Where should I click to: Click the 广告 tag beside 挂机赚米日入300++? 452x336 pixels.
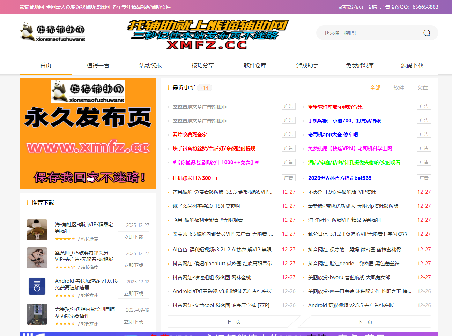pyautogui.click(x=288, y=178)
